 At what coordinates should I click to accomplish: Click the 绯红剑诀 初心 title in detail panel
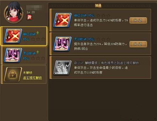[x=84, y=15]
